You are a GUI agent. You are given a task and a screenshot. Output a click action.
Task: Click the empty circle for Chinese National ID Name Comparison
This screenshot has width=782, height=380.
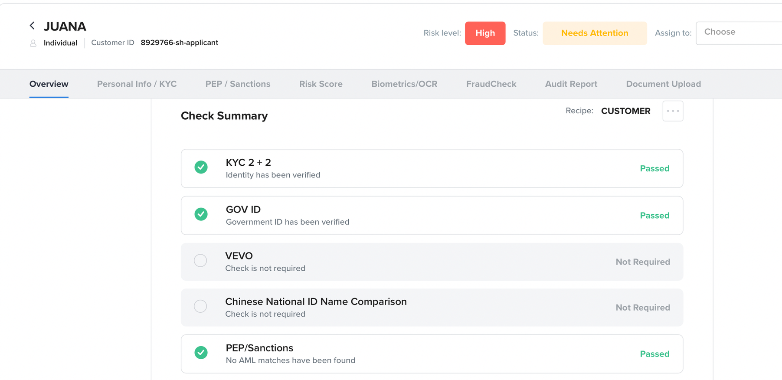tap(200, 306)
